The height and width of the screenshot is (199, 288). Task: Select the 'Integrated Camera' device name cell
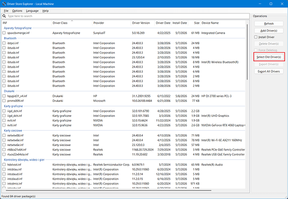[213, 33]
